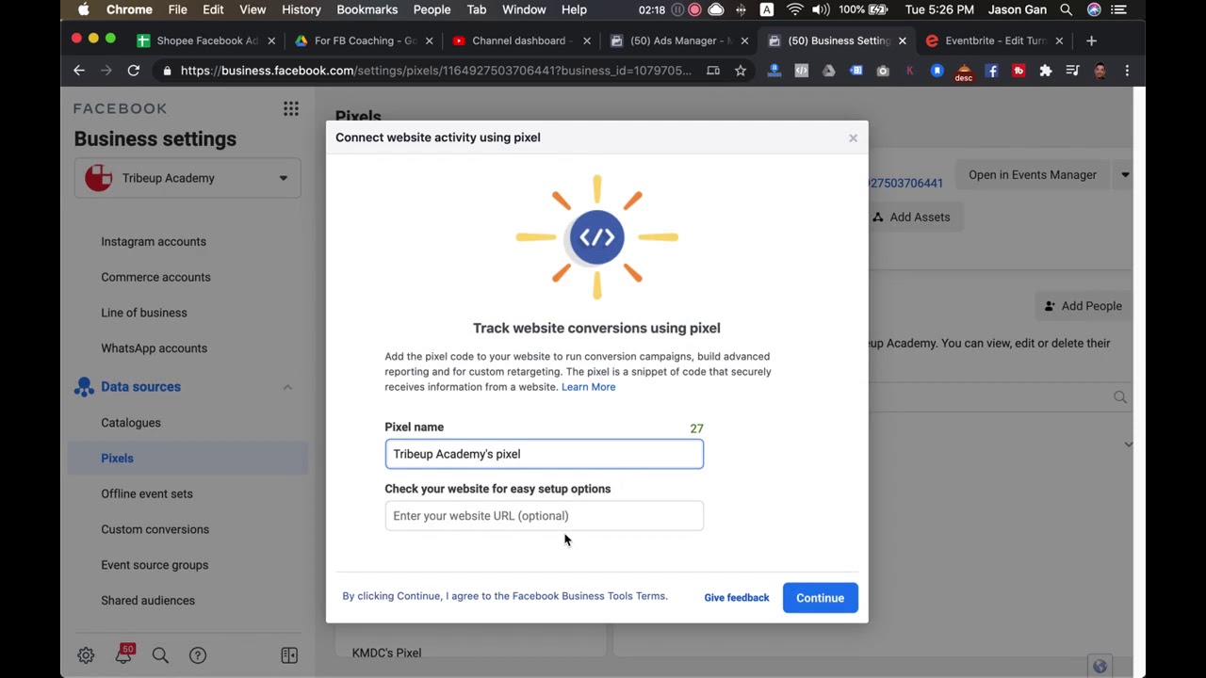Bookmark this page with the star icon
Screen dimensions: 1206x678
[741, 71]
